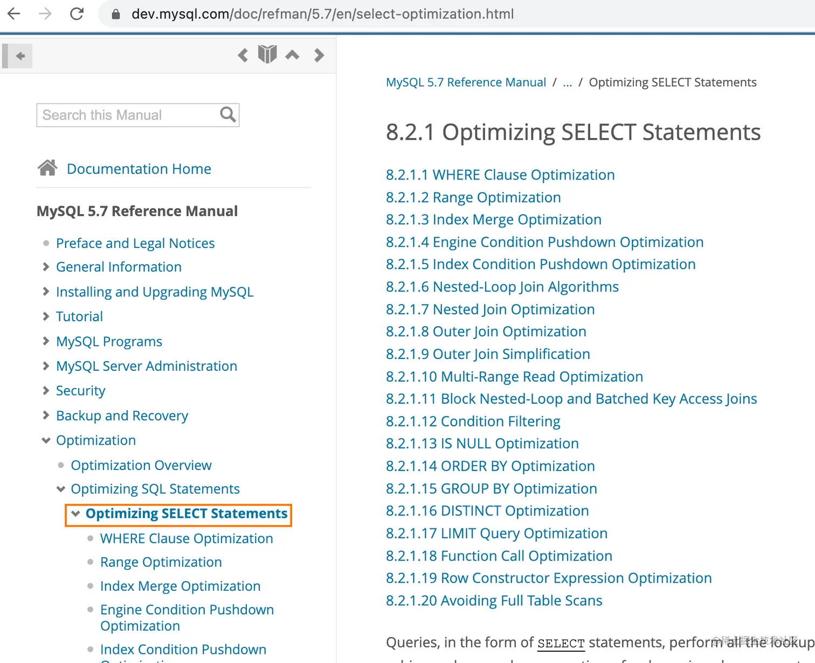Expand Backup and Recovery chevron
This screenshot has width=815, height=663.
[46, 415]
